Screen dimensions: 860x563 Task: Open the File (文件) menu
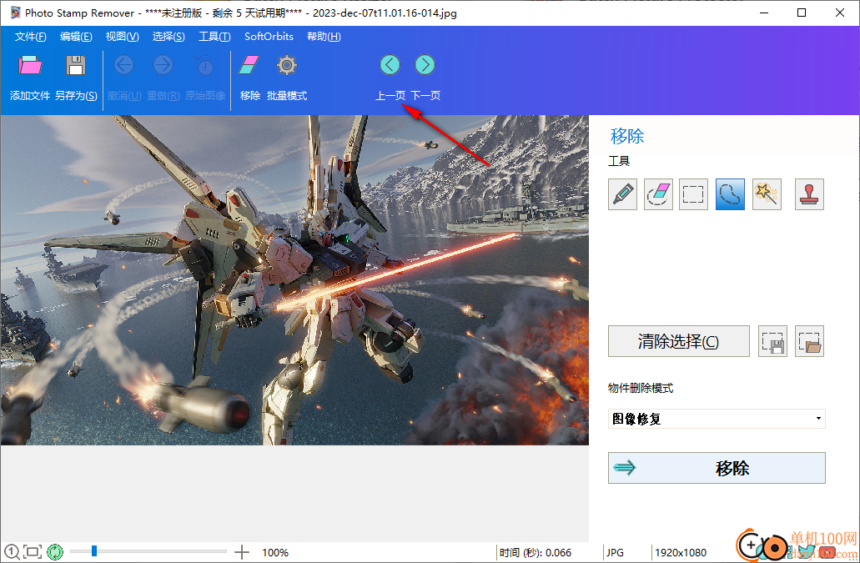30,37
